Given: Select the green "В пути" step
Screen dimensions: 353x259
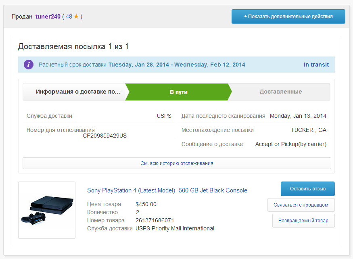Looking at the screenshot, I should [178, 92].
